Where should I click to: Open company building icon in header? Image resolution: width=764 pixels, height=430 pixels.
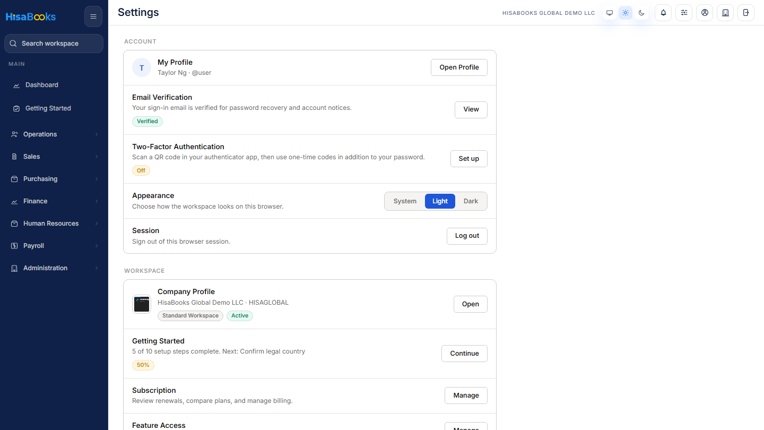pos(725,13)
